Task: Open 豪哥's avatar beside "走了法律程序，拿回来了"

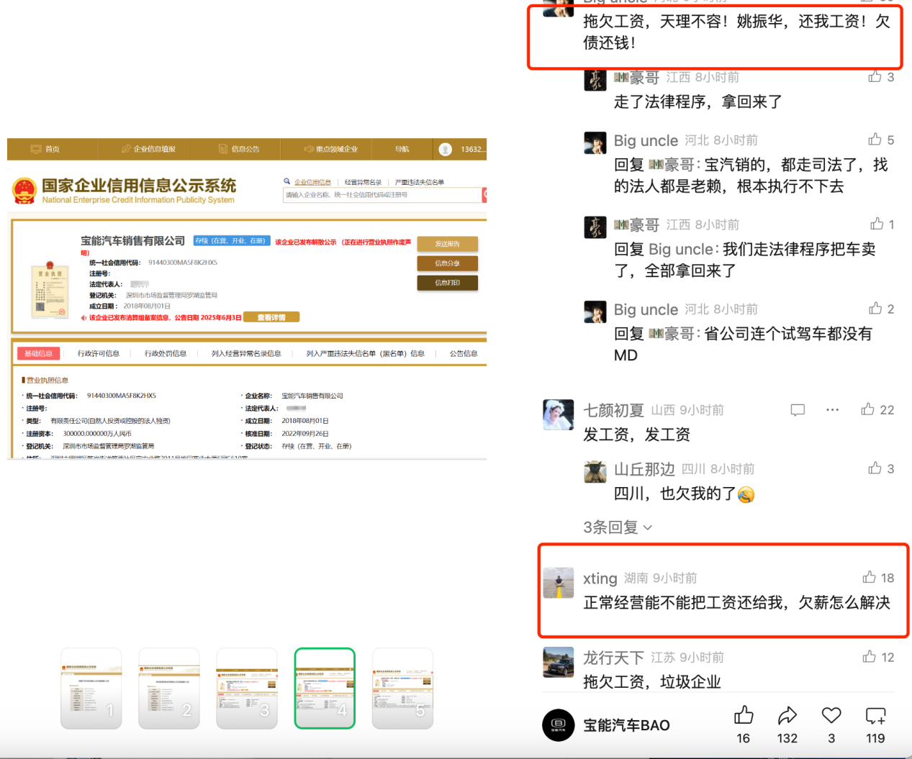Action: 595,80
